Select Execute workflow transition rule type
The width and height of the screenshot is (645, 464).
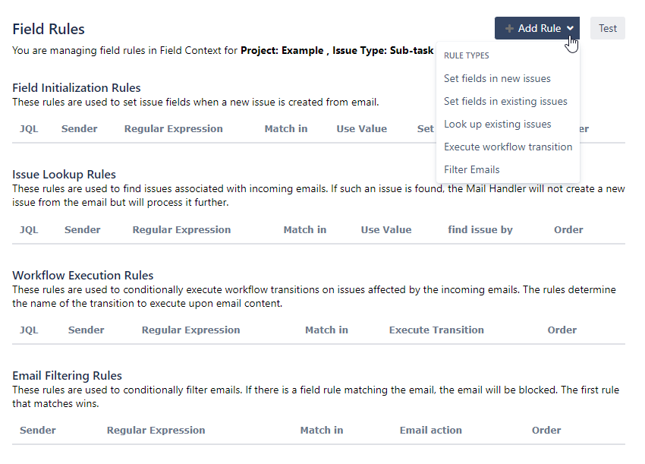click(508, 147)
